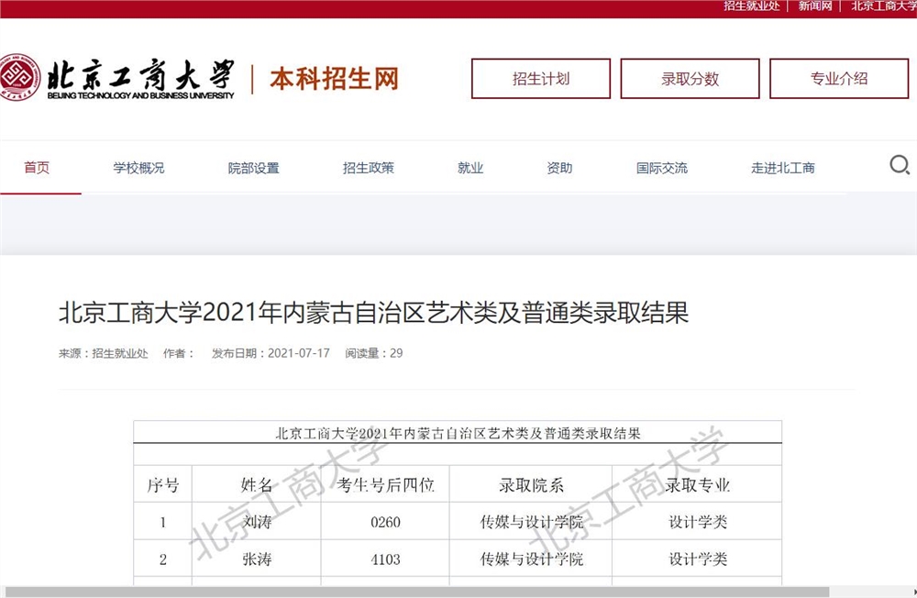Open 资助 menu item
The width and height of the screenshot is (917, 598).
pos(559,168)
